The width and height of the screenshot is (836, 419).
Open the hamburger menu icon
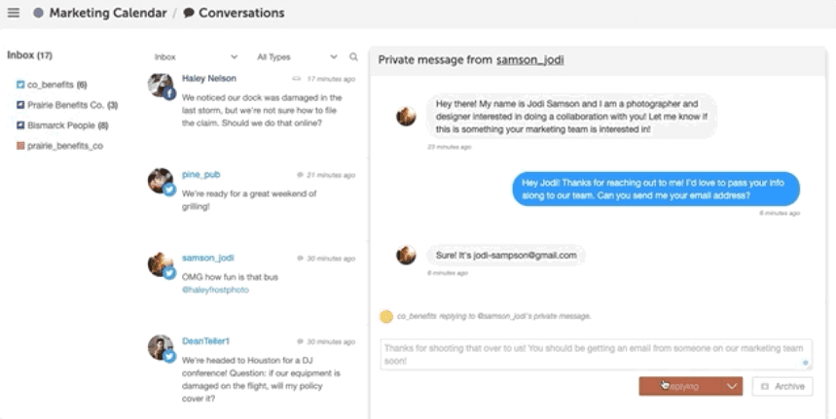[14, 13]
